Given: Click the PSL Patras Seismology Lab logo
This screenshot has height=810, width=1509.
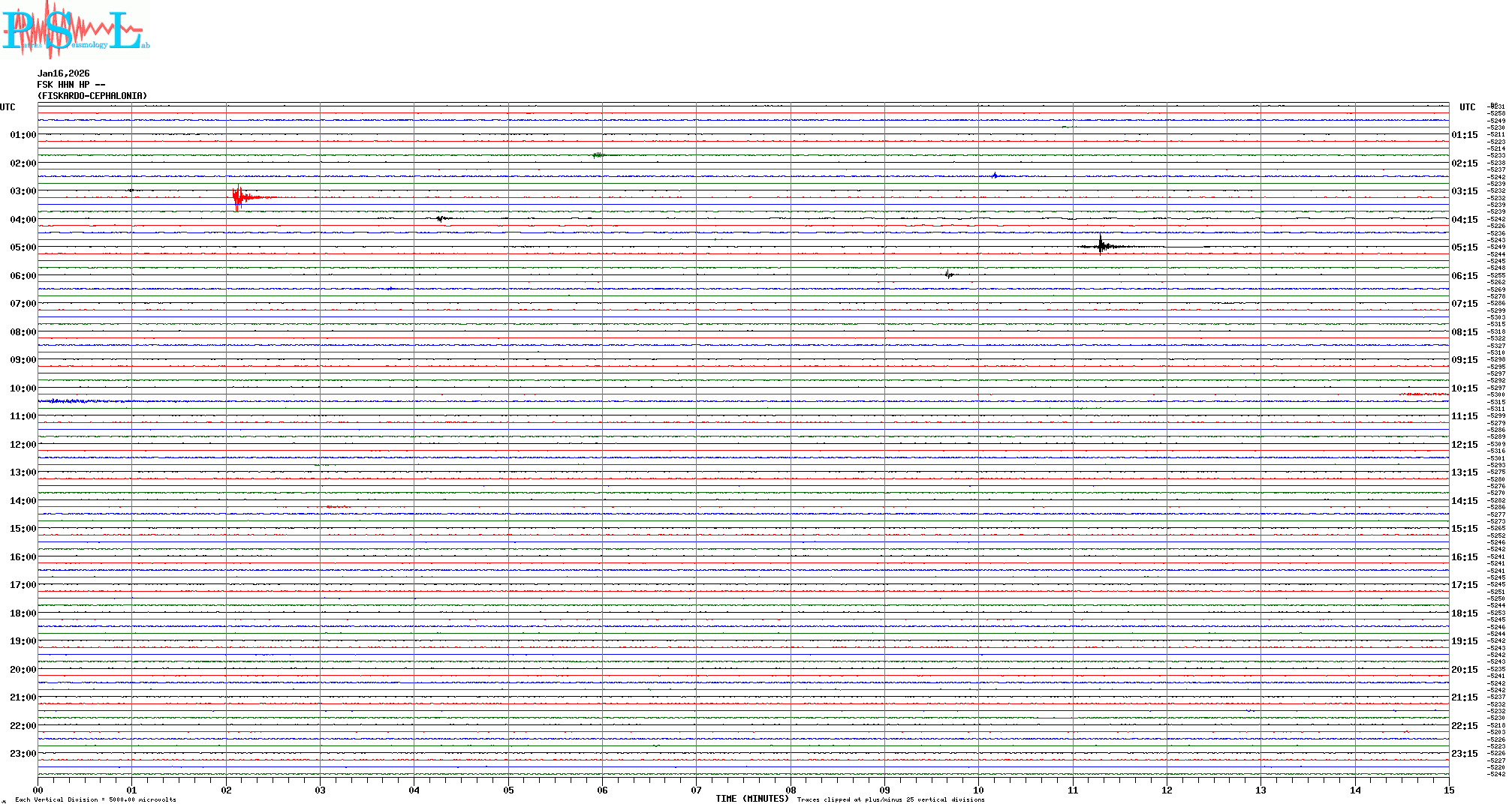Looking at the screenshot, I should [x=75, y=30].
